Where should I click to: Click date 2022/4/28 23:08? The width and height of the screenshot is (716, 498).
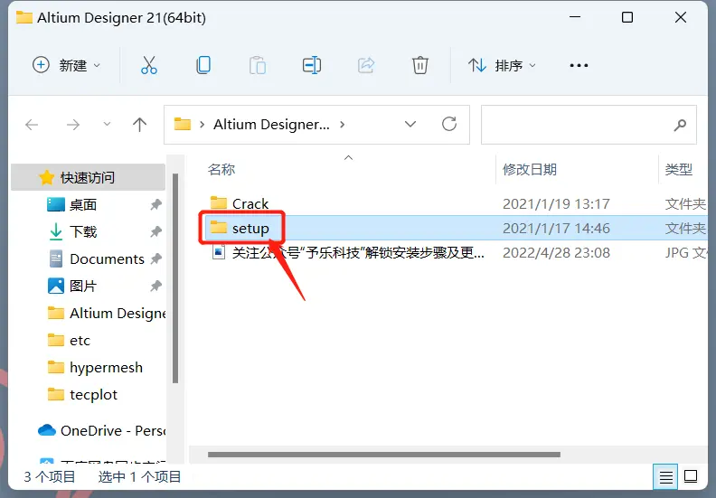click(556, 252)
